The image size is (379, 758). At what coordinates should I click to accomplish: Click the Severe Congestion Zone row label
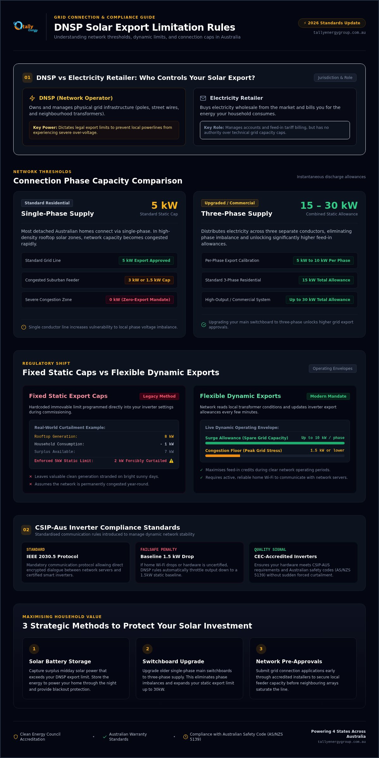[49, 300]
